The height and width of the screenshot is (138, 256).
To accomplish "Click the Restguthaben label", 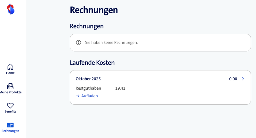I will (x=86, y=88).
